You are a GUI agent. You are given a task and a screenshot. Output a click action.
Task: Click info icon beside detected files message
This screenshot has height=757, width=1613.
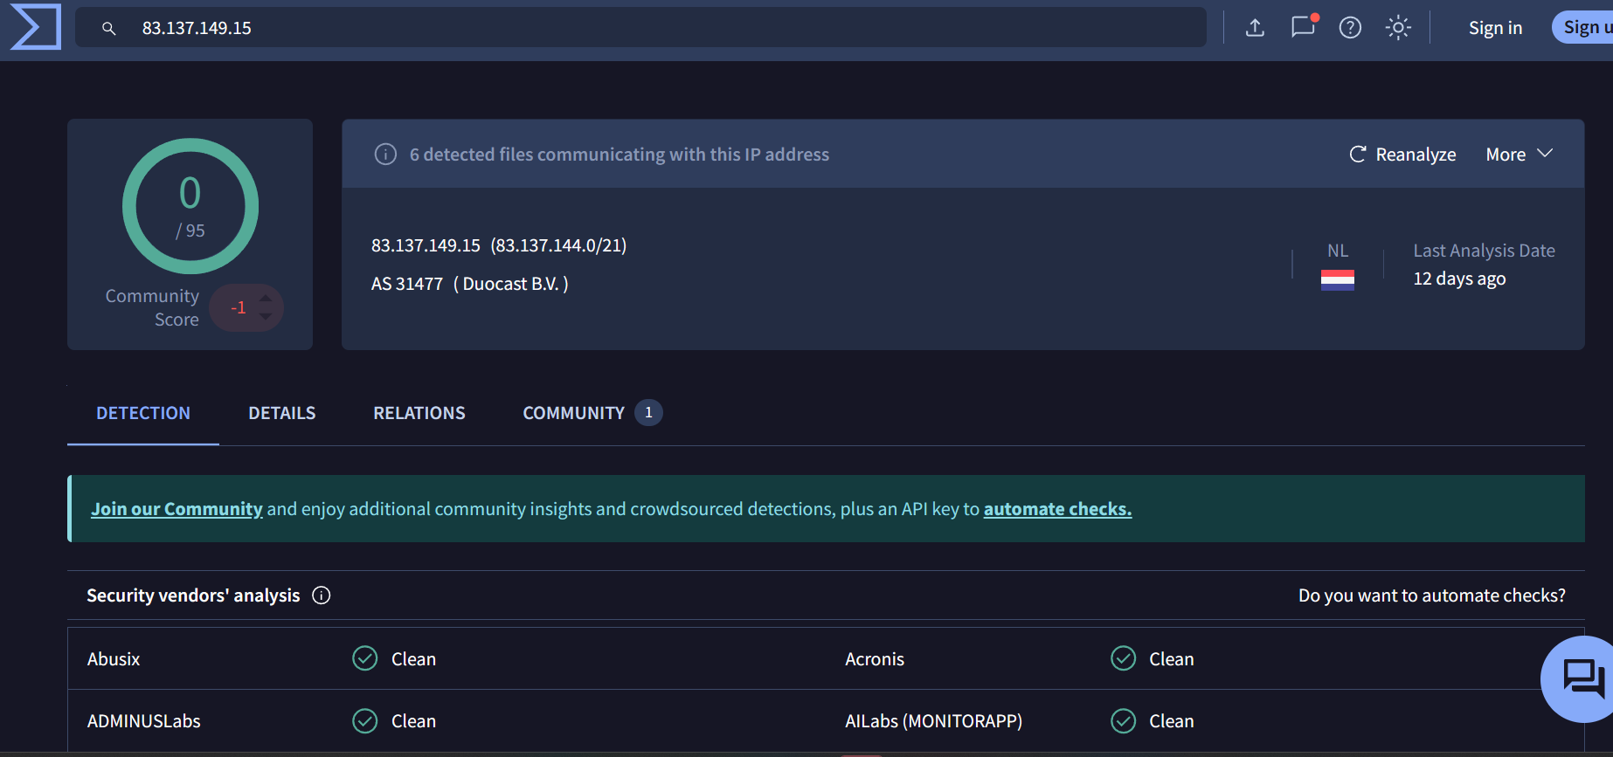(x=385, y=155)
